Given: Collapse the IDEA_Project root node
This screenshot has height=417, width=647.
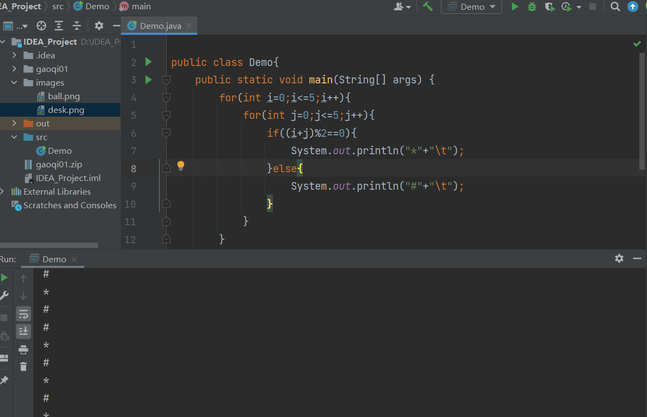Looking at the screenshot, I should coord(3,41).
